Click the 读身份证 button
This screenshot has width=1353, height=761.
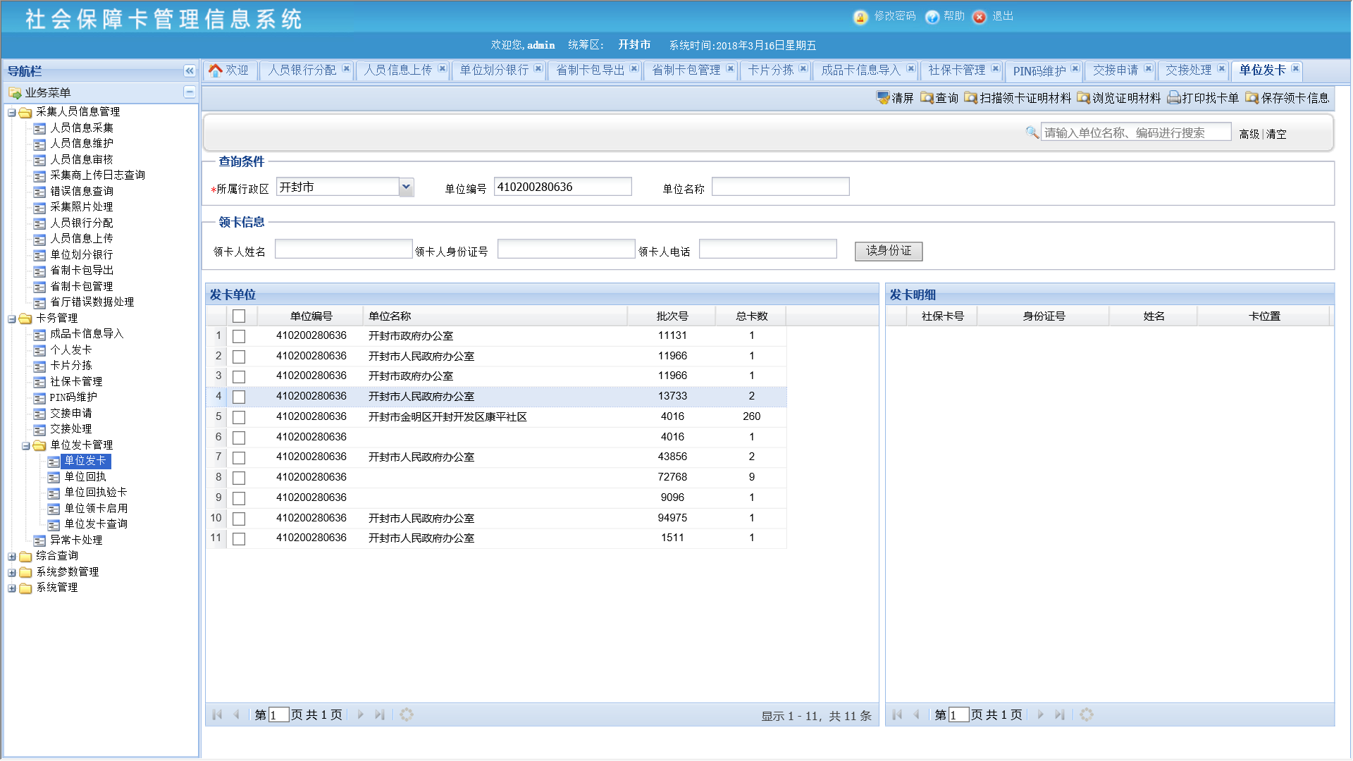889,251
